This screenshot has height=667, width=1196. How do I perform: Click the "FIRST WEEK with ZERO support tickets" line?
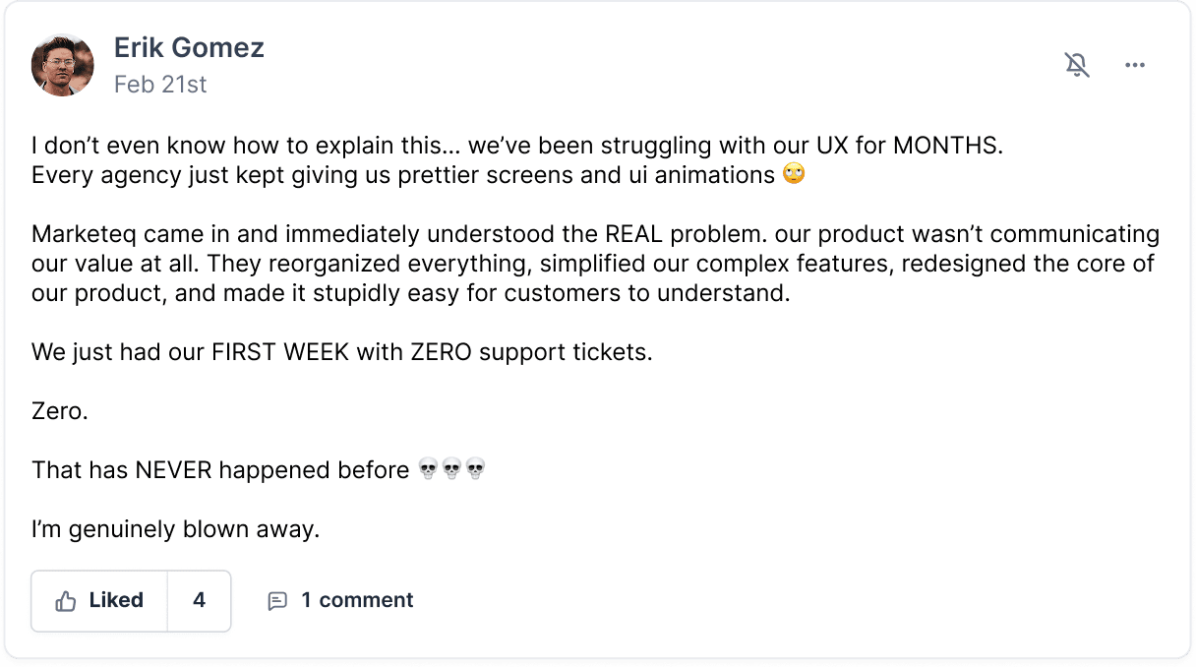[341, 352]
